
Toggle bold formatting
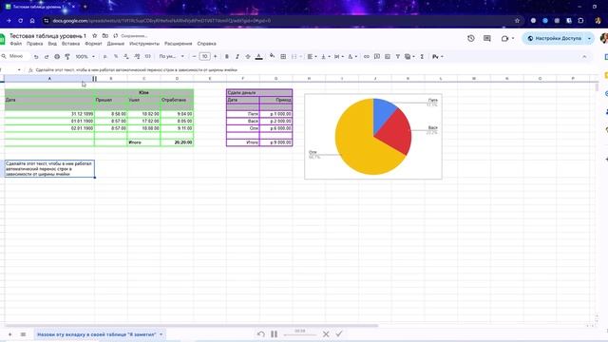pyautogui.click(x=227, y=57)
